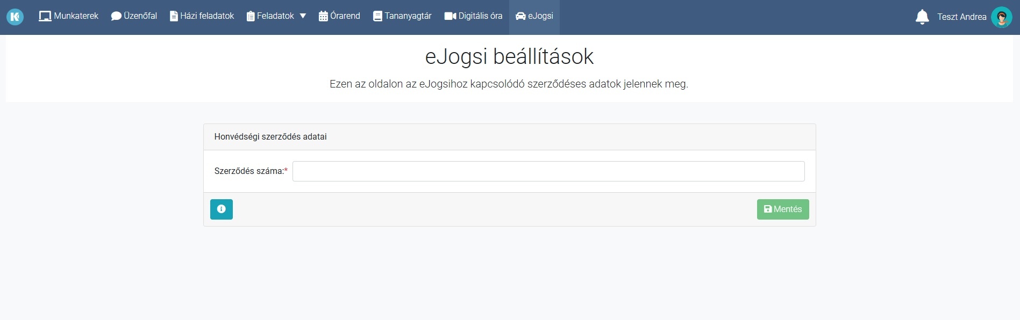This screenshot has height=320, width=1020.
Task: Click the K logo home icon
Action: 15,17
